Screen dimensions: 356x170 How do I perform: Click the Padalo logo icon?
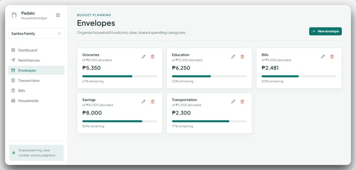14,15
